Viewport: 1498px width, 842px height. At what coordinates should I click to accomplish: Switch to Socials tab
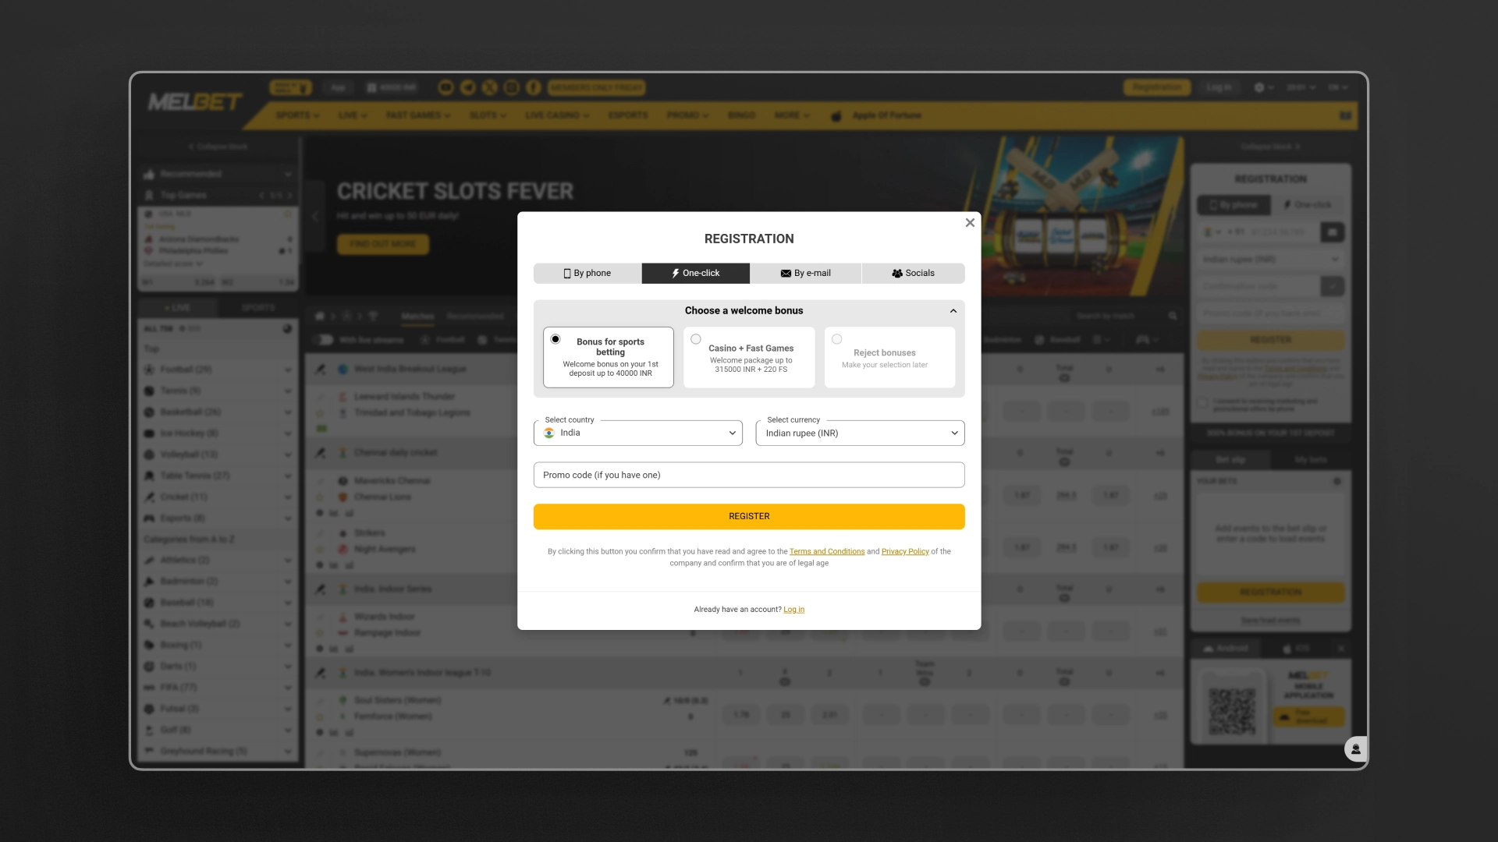[914, 274]
